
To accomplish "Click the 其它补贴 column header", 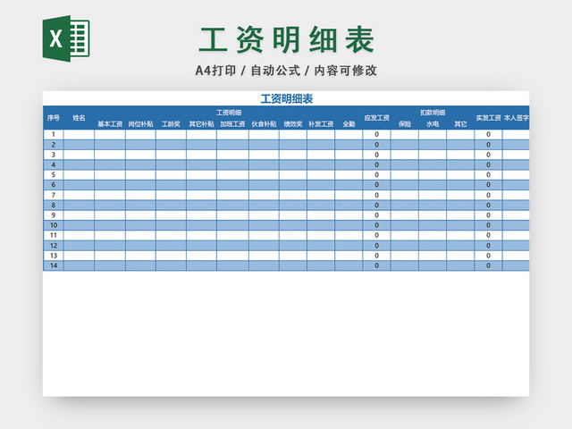I will click(x=201, y=124).
